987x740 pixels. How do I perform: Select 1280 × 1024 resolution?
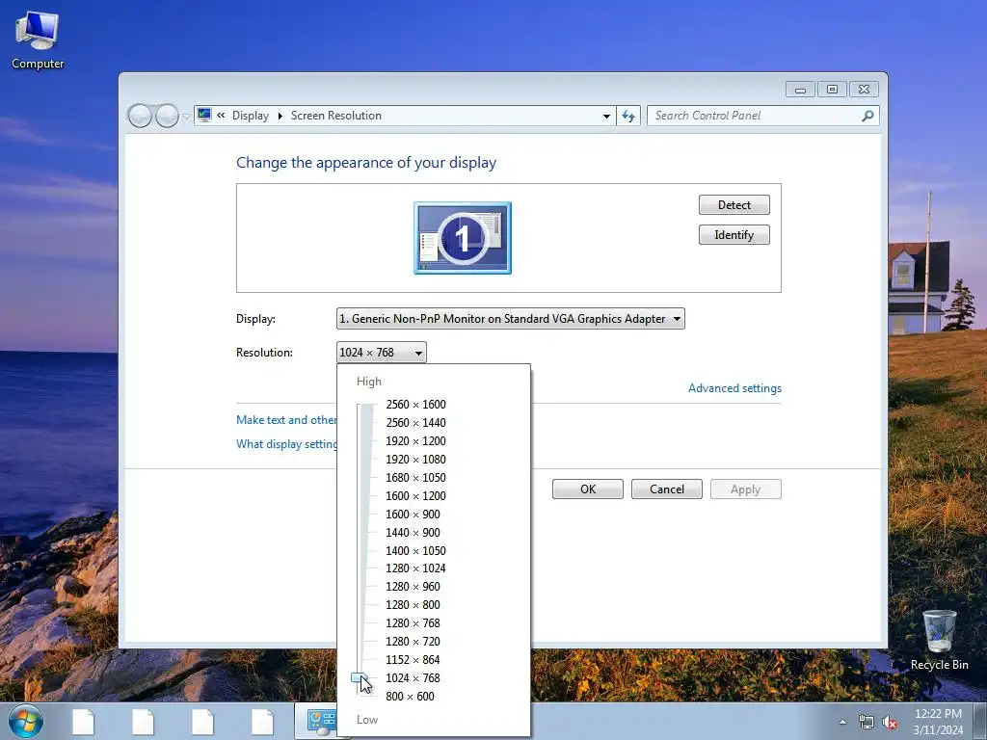click(415, 568)
